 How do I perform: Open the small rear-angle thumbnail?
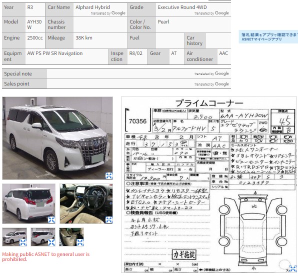tap(43, 237)
